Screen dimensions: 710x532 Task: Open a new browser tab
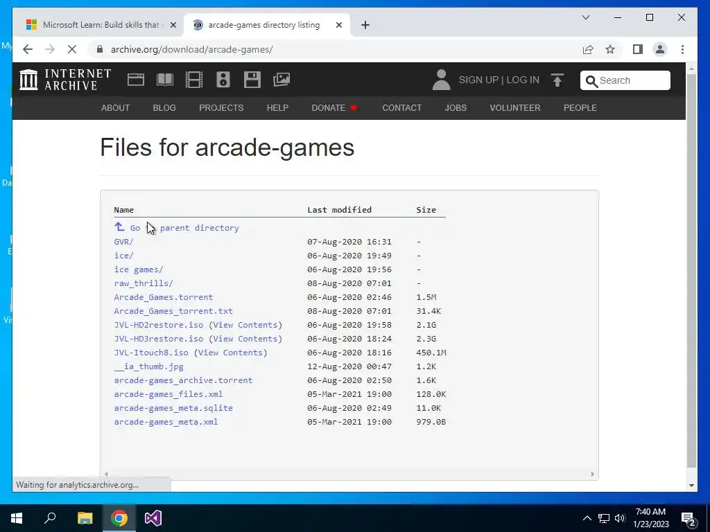point(365,25)
